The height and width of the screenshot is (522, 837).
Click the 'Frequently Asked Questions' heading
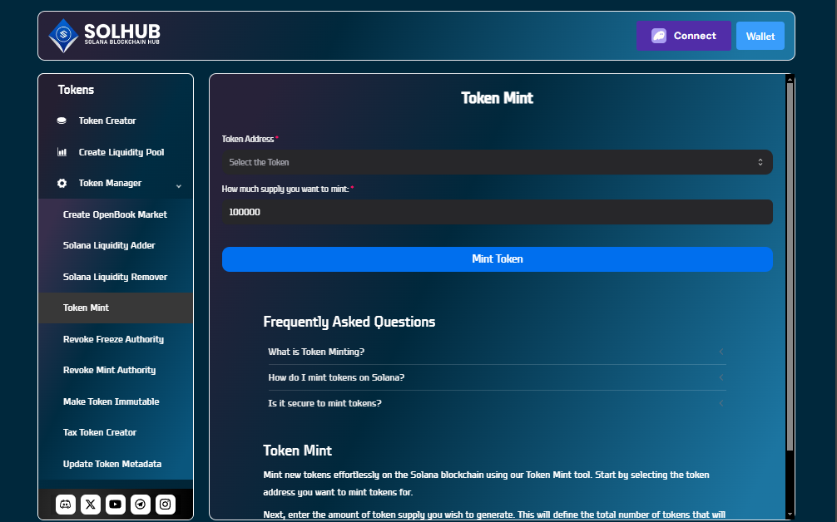[x=349, y=322]
